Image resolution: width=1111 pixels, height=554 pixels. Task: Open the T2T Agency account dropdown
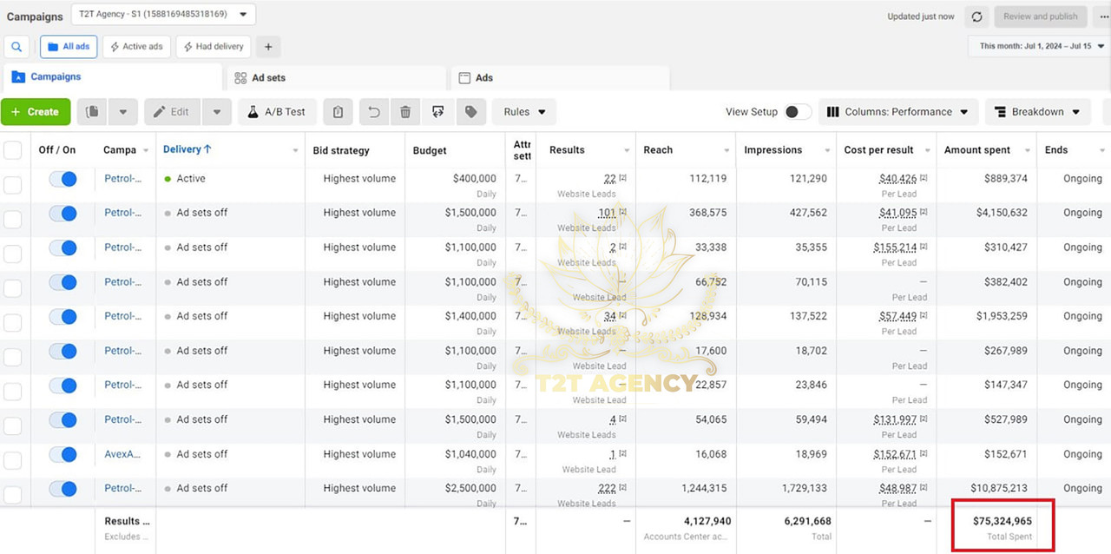point(163,15)
